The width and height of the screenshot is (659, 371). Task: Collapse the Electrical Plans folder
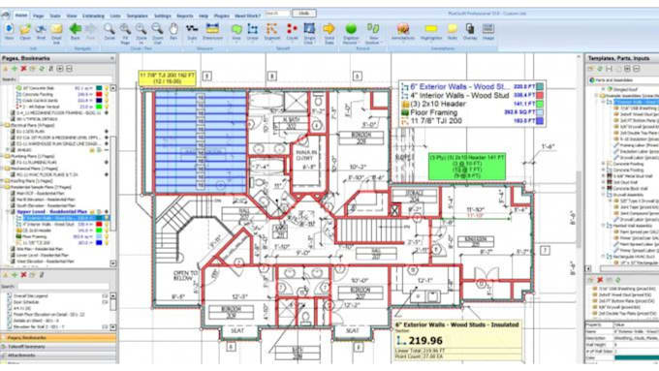click(3, 125)
